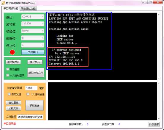Open the 端口 COM16 dropdown
The height and width of the screenshot is (130, 164).
click(33, 17)
